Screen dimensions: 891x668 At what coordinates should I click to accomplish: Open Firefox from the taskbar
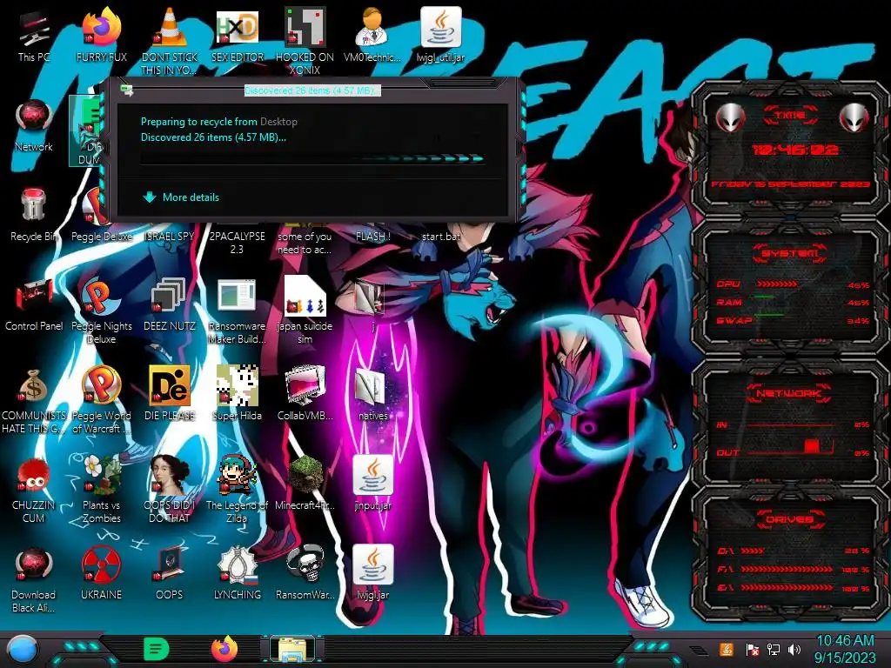pyautogui.click(x=224, y=649)
